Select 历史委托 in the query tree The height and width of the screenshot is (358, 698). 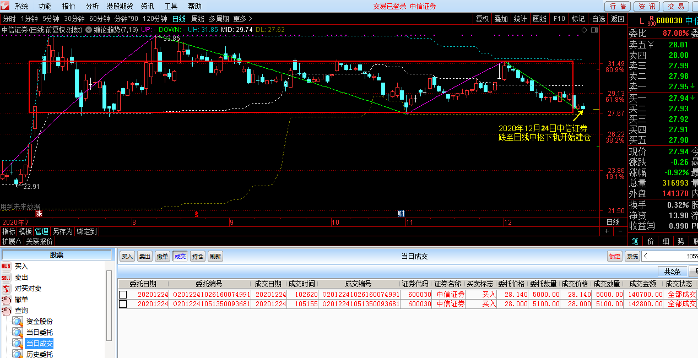(40, 355)
